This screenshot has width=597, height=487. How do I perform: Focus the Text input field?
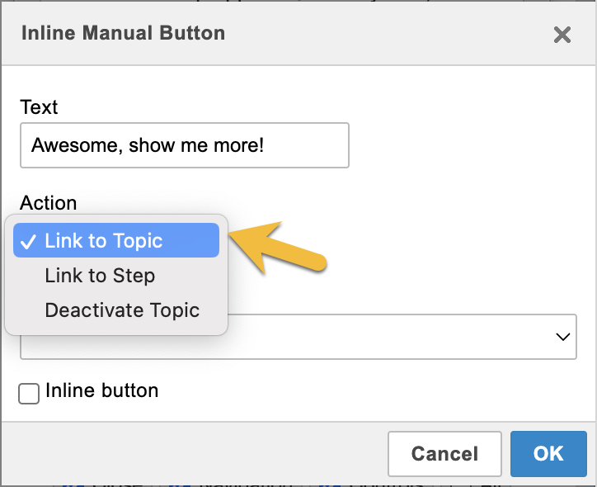pyautogui.click(x=184, y=145)
